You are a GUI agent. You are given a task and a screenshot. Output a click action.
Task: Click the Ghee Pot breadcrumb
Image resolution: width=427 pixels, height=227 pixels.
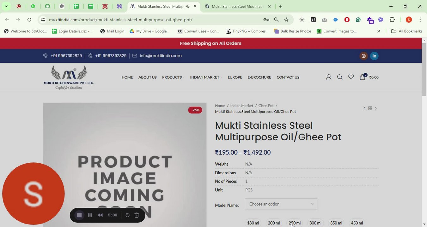pyautogui.click(x=266, y=106)
